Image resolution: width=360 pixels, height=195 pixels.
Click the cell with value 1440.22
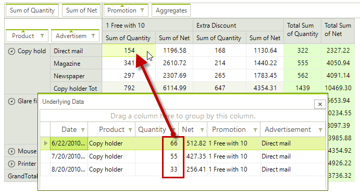click(265, 63)
